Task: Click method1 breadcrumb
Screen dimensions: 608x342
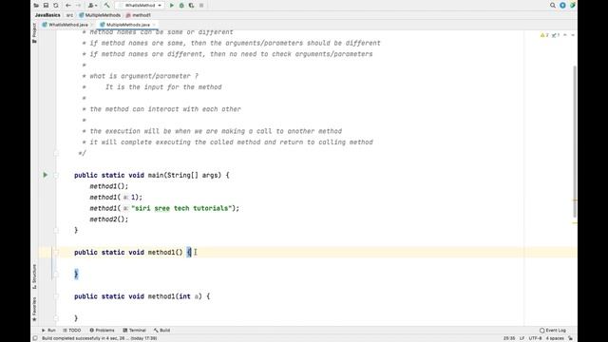Action: tap(139, 15)
